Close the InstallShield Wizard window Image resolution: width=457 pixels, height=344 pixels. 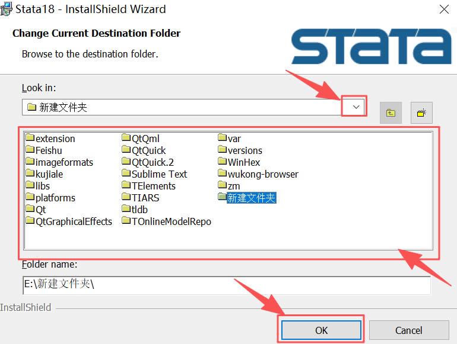coord(443,9)
